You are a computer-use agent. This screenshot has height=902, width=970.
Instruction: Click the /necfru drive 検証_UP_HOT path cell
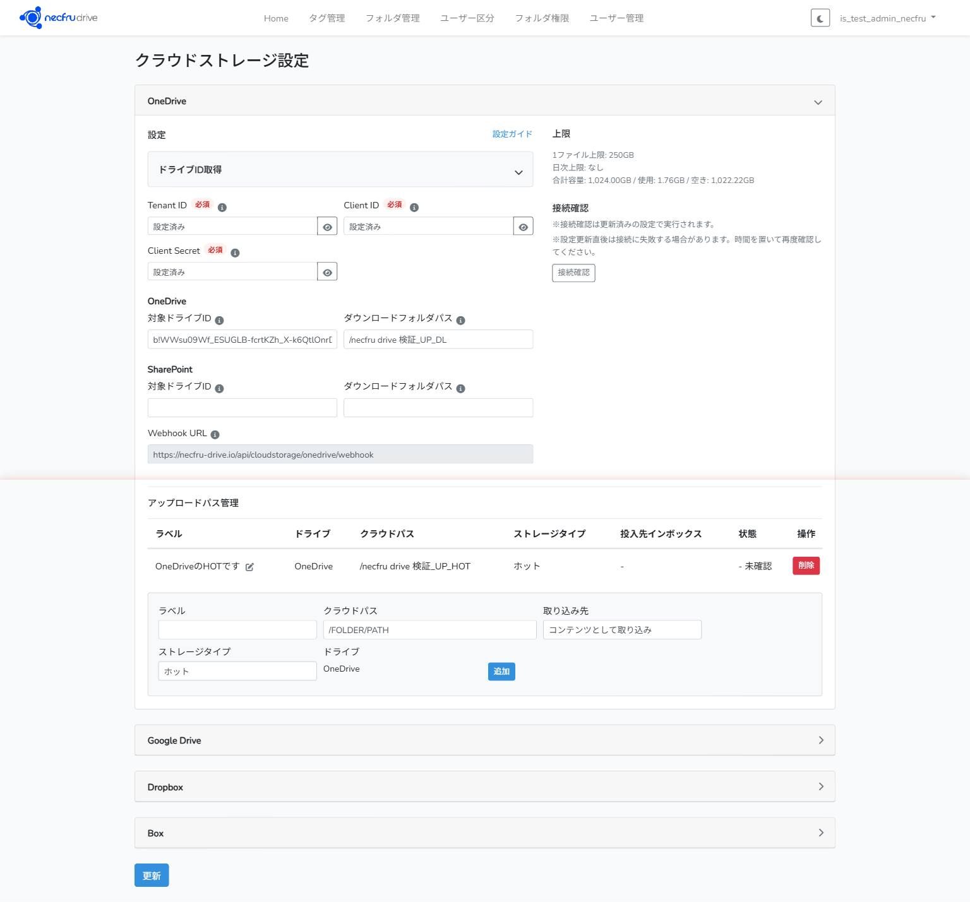[415, 566]
